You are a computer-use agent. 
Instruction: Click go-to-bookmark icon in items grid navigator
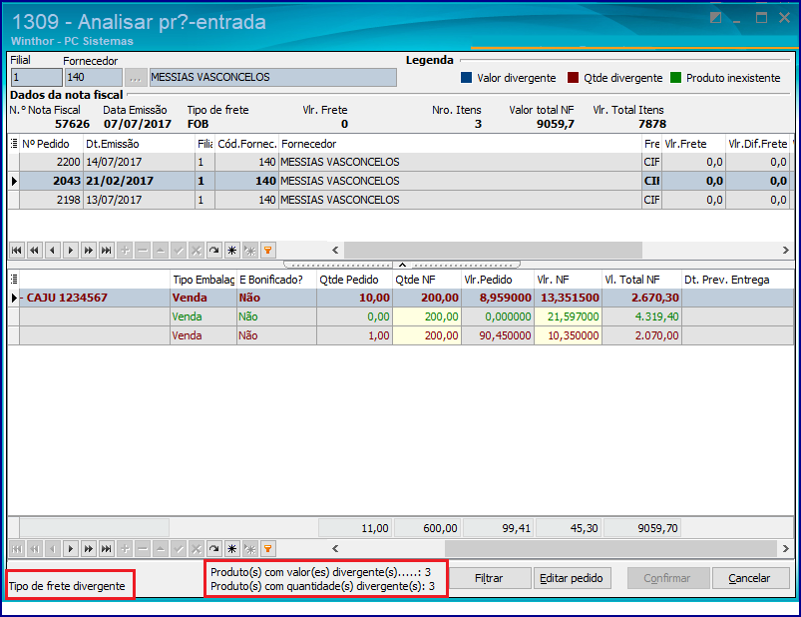249,548
